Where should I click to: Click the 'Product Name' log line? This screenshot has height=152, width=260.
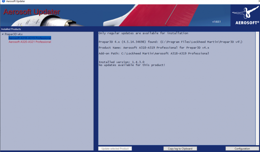pos(154,48)
